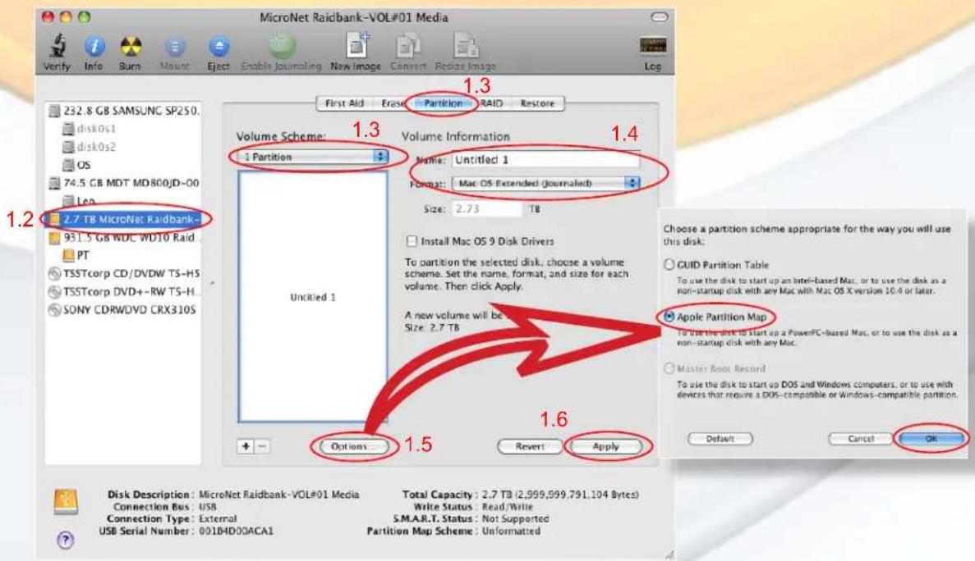Image resolution: width=975 pixels, height=561 pixels.
Task: Click the window title MicroNet Raidbank-VOL#01 Media
Action: (x=354, y=17)
